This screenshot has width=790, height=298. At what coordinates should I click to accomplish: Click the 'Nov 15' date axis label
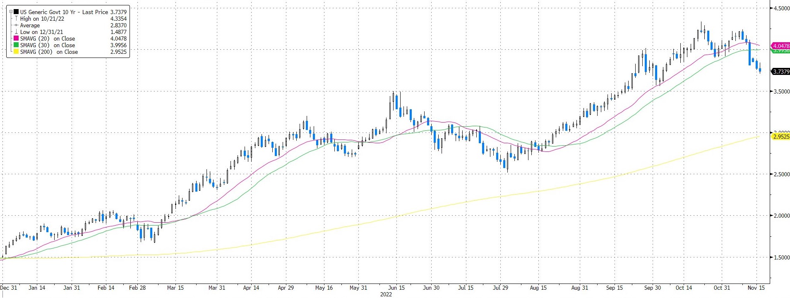pyautogui.click(x=756, y=288)
